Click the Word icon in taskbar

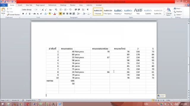point(60,104)
